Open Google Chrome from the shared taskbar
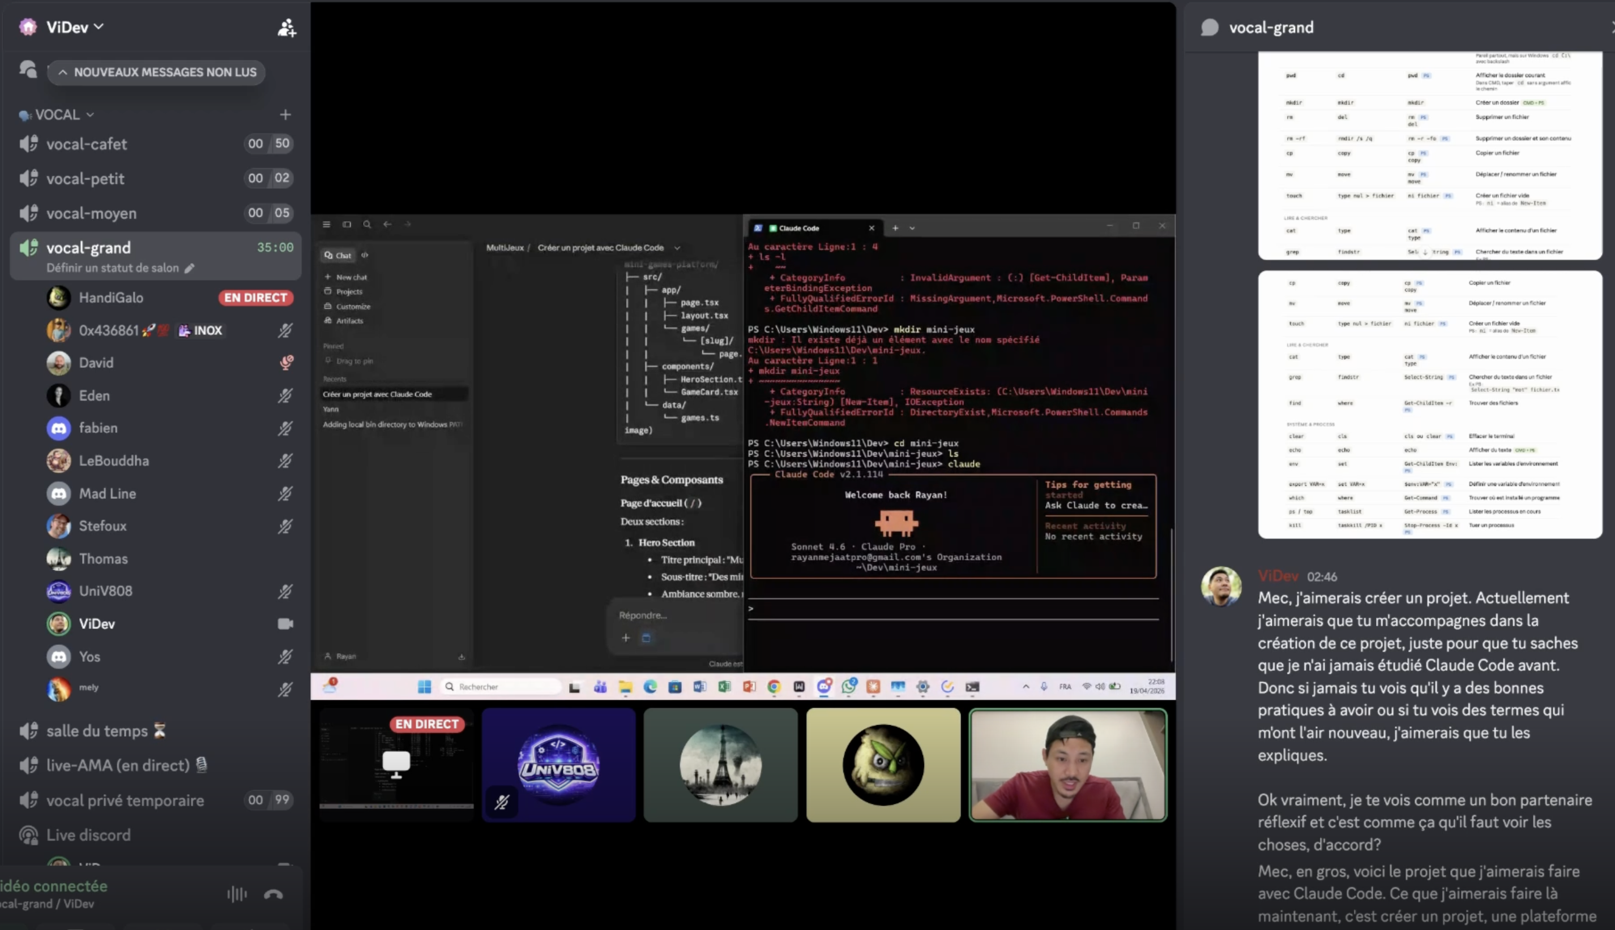This screenshot has width=1615, height=930. point(774,687)
